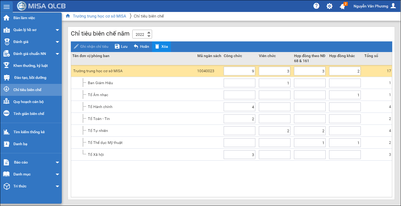
Task: Select Viên chức field for Ban Giám Hiệu
Action: [x=275, y=83]
